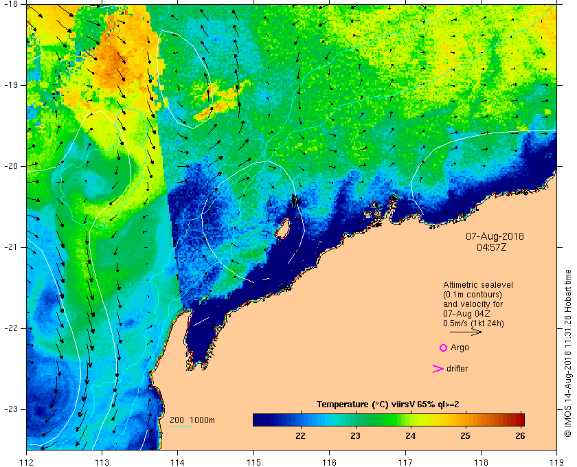Click the 'drifter' legend label
Screen dimensions: 577x467
click(457, 368)
